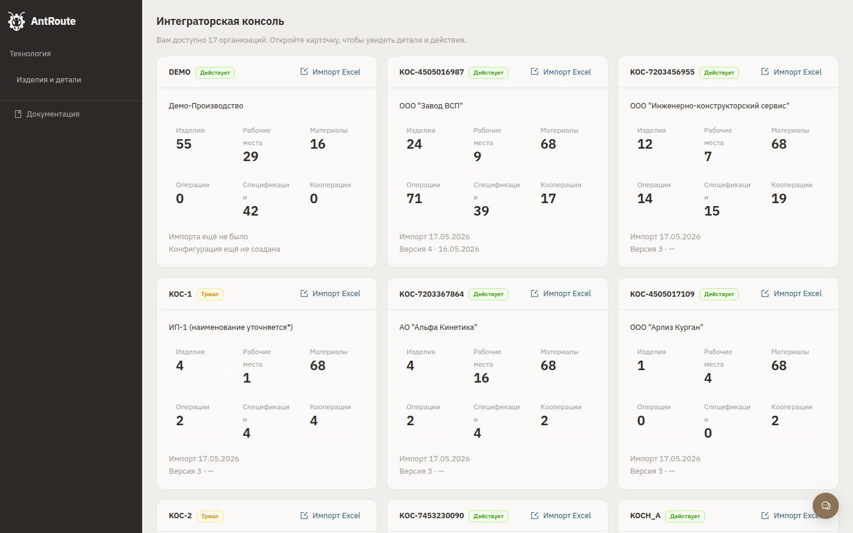Click Импорт Excel on the DEMO card
Viewport: 853px width, 533px height.
click(330, 72)
